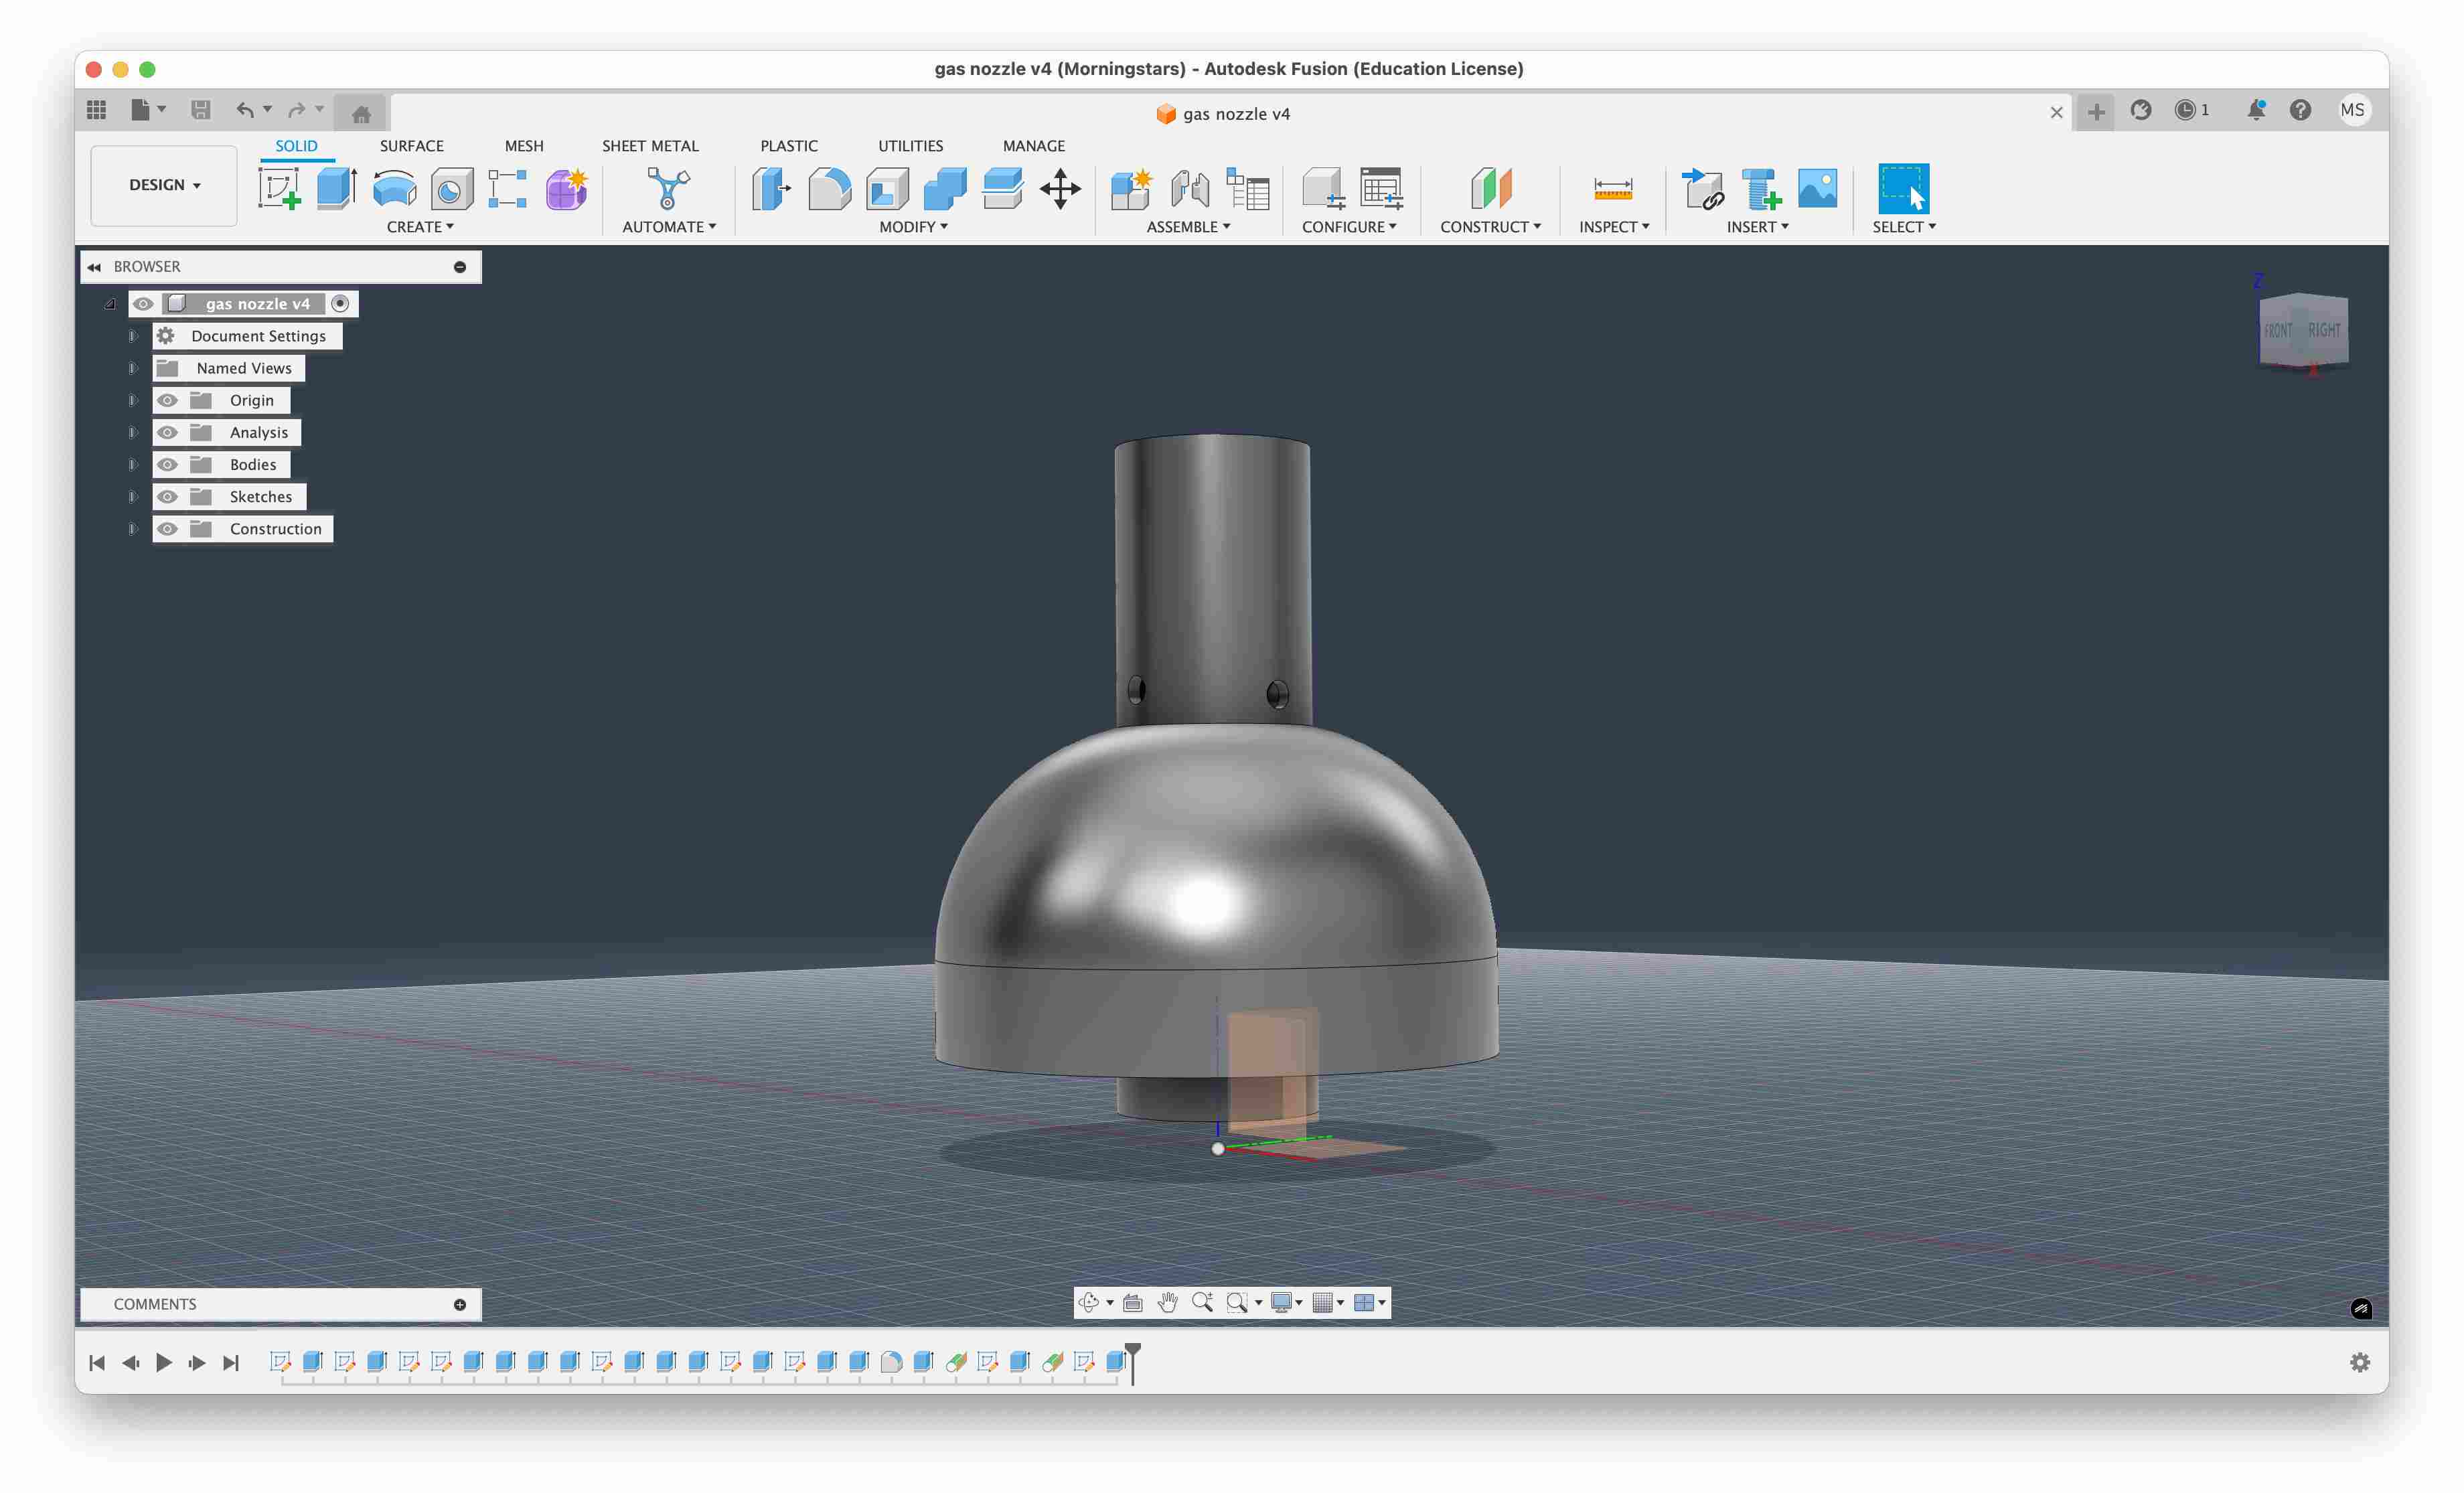Switch to the PLASTIC tab
Screen dimensions: 2464x1493
click(x=789, y=146)
